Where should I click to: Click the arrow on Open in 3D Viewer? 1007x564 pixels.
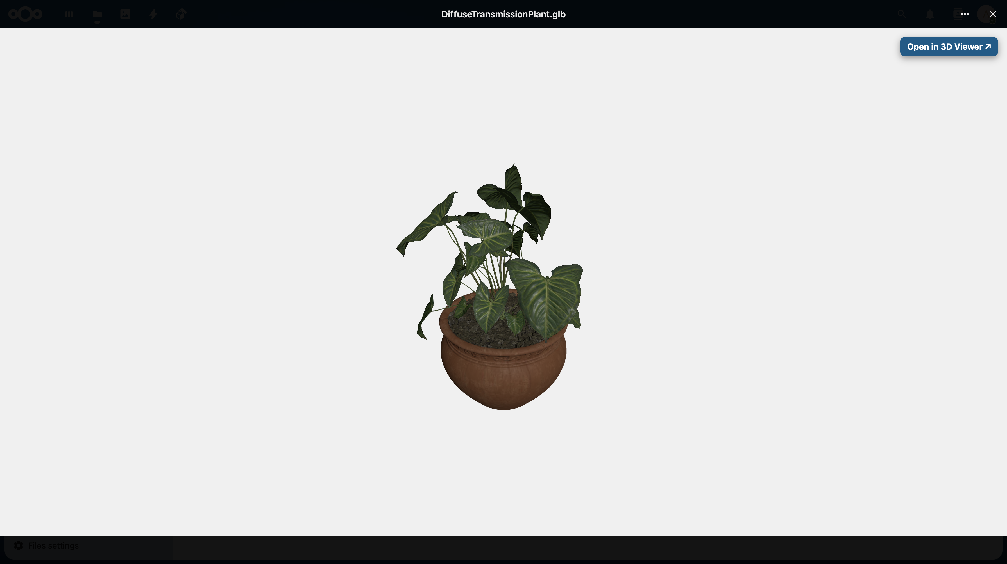tap(988, 47)
